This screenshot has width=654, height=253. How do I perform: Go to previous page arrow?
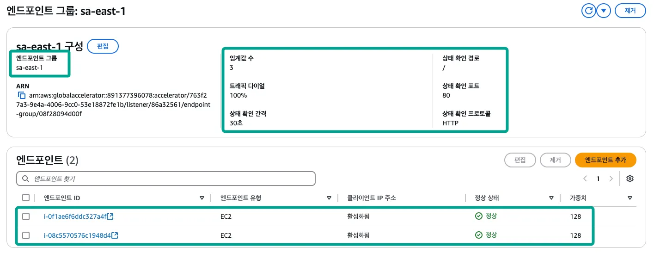tap(585, 179)
